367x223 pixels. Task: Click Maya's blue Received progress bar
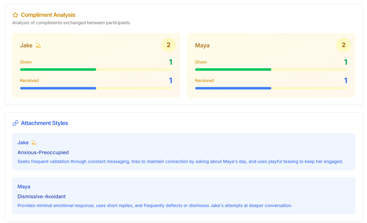pyautogui.click(x=271, y=88)
